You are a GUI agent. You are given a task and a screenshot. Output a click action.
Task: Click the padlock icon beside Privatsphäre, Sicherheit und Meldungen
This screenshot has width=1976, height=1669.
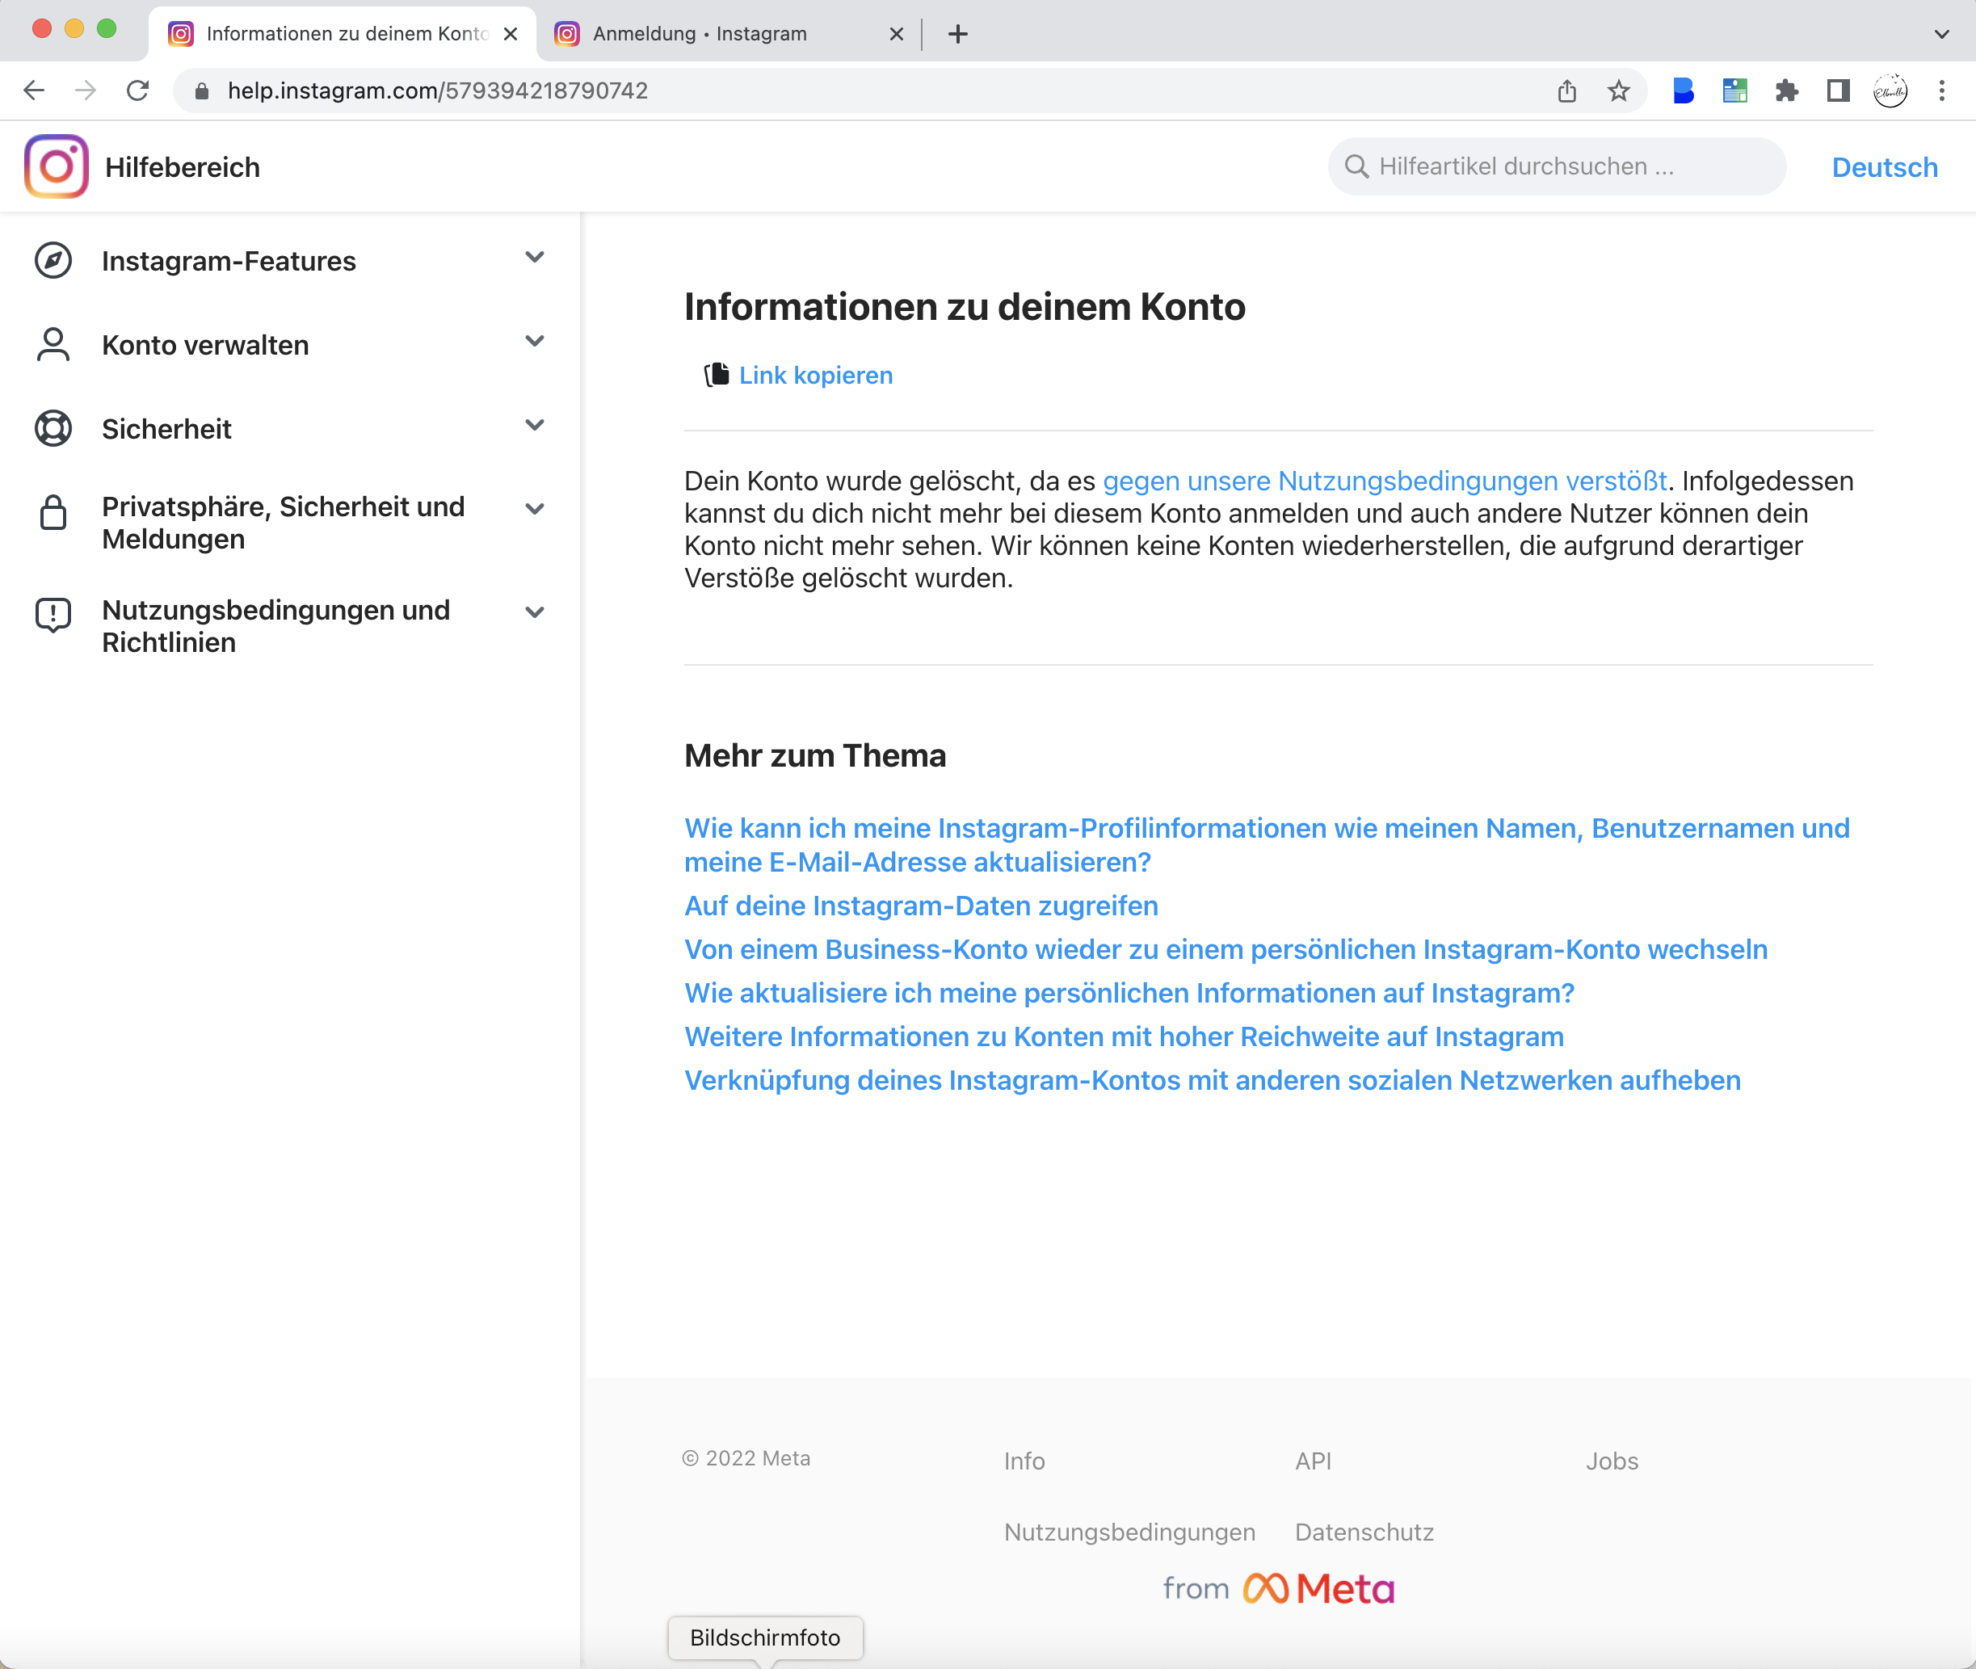tap(53, 512)
